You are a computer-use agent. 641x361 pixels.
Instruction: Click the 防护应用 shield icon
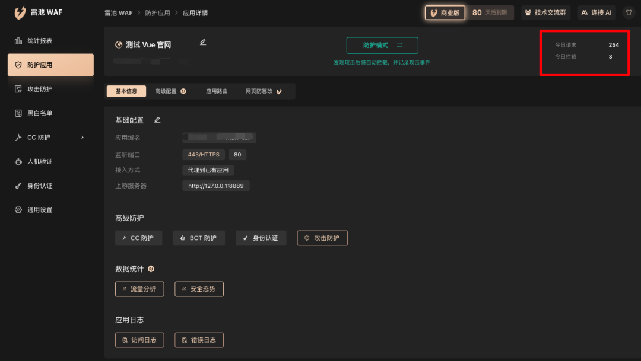18,65
